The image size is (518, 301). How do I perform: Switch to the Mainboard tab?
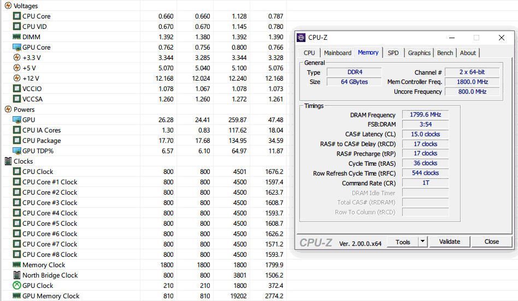click(x=337, y=53)
